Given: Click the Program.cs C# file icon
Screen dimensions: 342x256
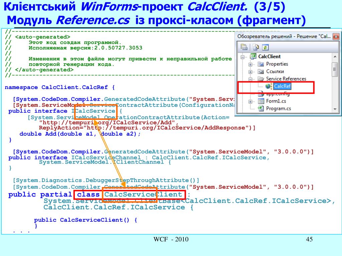Looking at the screenshot, I should [261, 108].
